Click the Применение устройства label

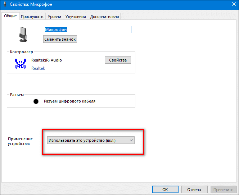tap(20, 141)
